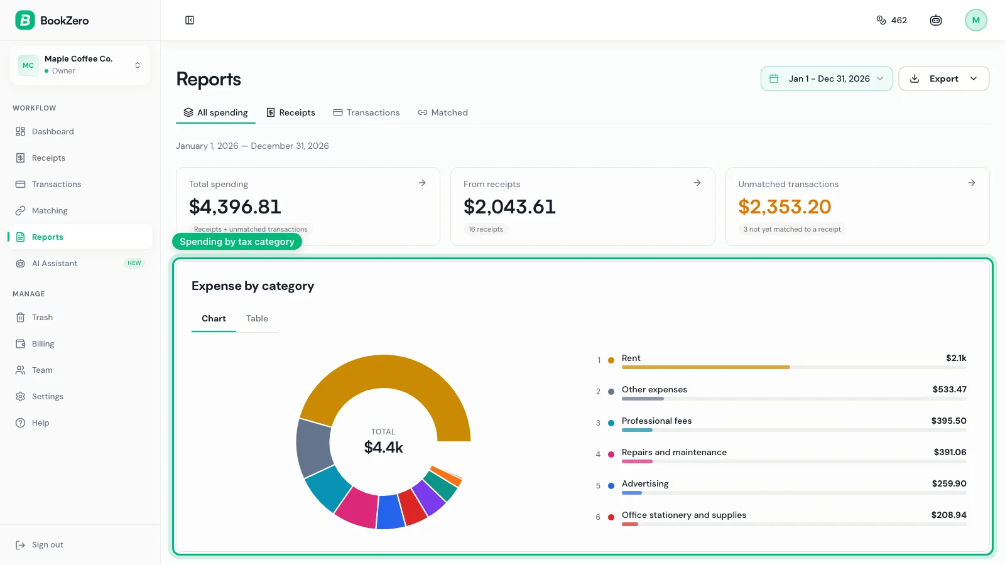Switch to the Receipts report tab
This screenshot has height=565, width=1005.
[291, 112]
